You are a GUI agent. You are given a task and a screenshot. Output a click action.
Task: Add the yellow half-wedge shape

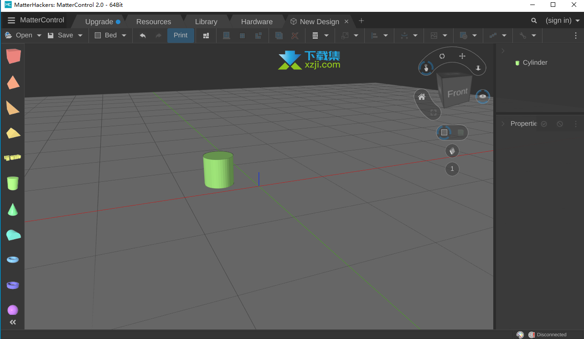tap(13, 133)
